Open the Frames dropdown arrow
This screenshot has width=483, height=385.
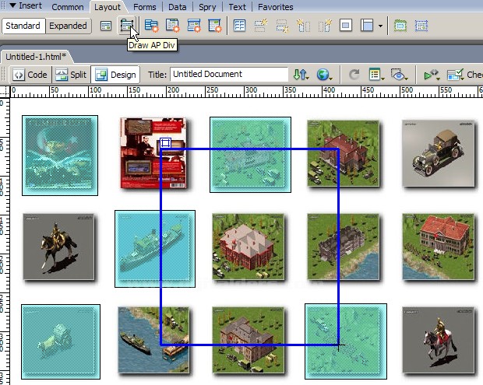[380, 26]
